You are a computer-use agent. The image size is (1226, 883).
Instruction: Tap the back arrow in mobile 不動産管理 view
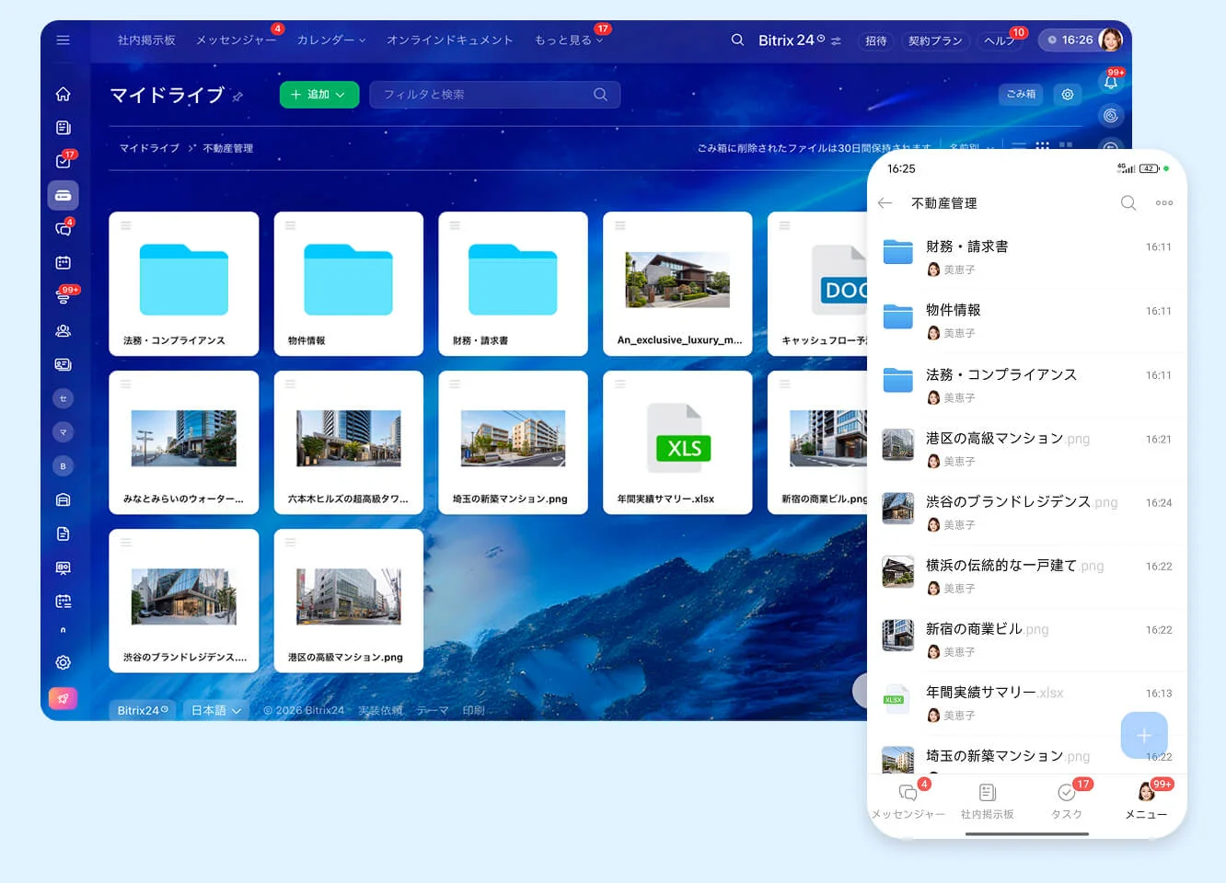pos(885,203)
